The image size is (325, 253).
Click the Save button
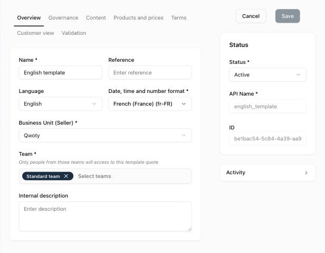(287, 16)
